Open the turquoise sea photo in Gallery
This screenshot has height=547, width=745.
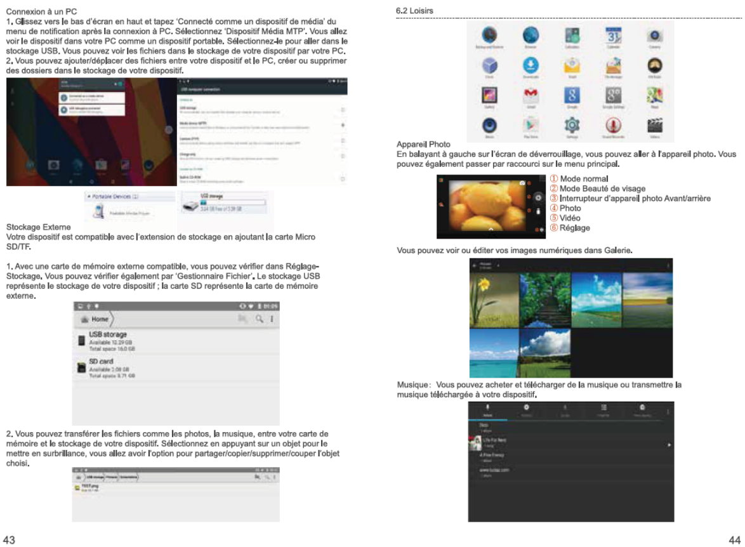[x=494, y=353]
